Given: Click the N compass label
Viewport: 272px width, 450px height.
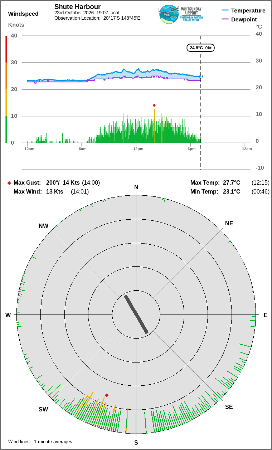Looking at the screenshot, I should tap(136, 187).
